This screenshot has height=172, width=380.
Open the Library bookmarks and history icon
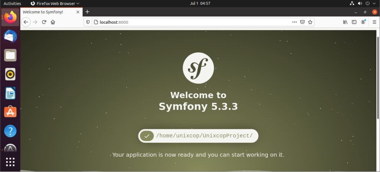(x=345, y=22)
